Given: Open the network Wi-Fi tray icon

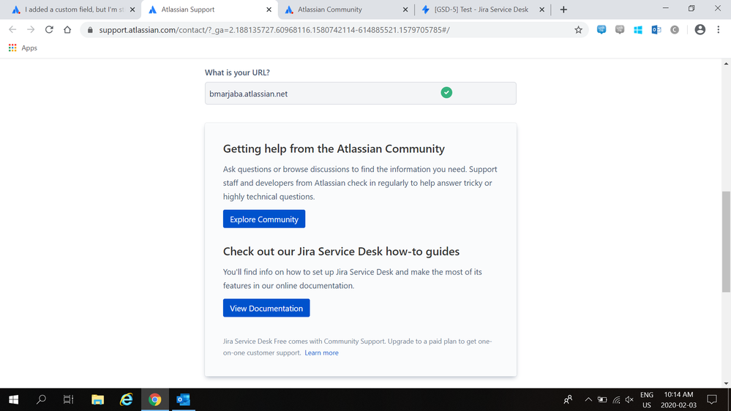Looking at the screenshot, I should (616, 399).
